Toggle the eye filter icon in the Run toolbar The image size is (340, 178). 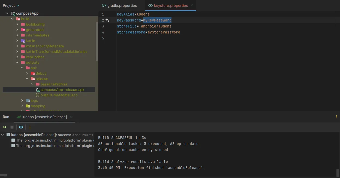pos(21,127)
